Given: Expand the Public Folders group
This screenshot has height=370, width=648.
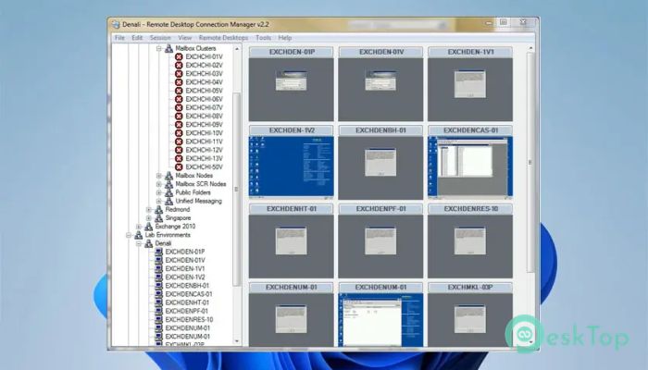Looking at the screenshot, I should (x=158, y=192).
